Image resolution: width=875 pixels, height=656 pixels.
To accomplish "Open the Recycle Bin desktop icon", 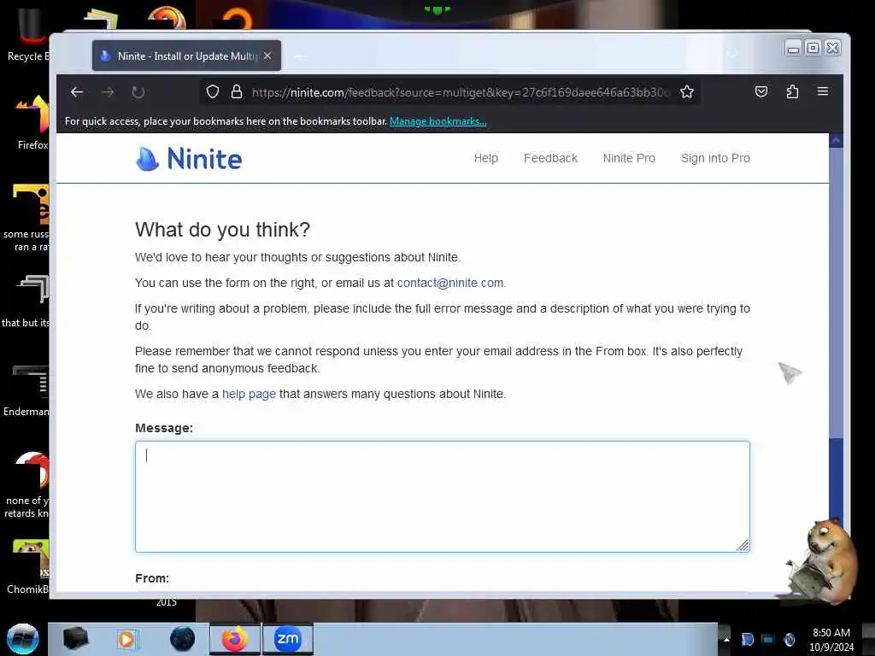I will point(28,35).
